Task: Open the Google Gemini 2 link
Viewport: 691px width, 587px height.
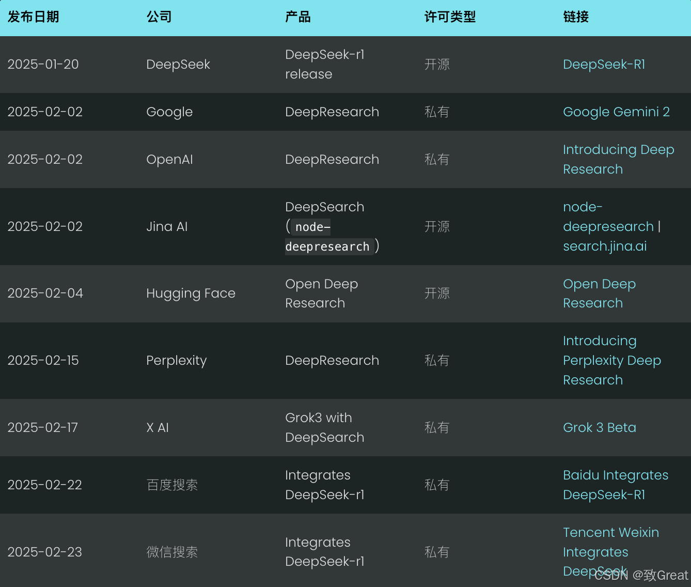Action: click(x=616, y=112)
